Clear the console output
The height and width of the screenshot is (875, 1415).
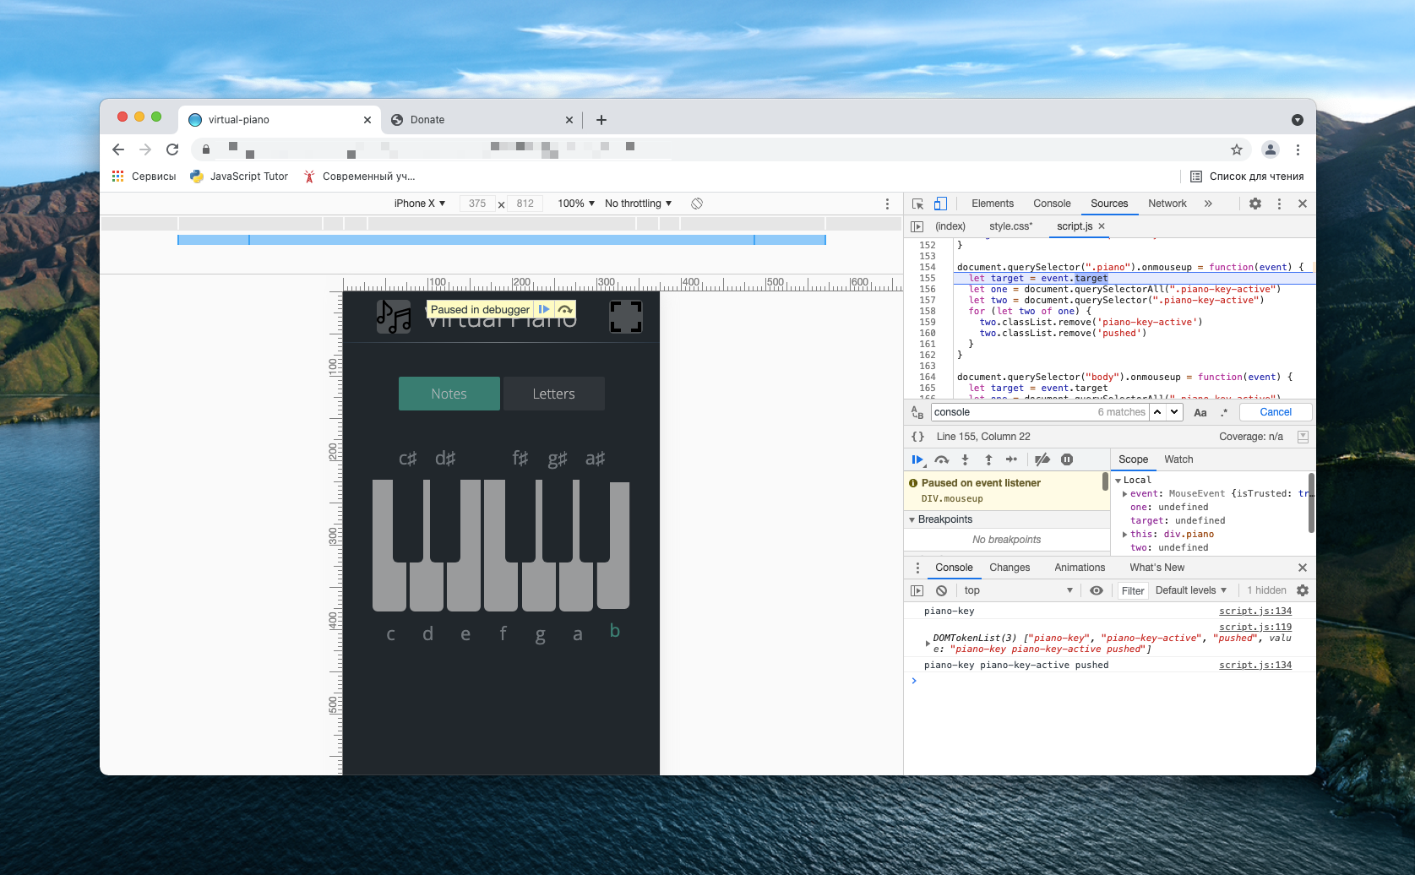point(941,590)
